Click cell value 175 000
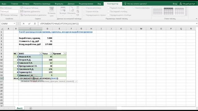The image size is (198, 111). tap(47, 44)
